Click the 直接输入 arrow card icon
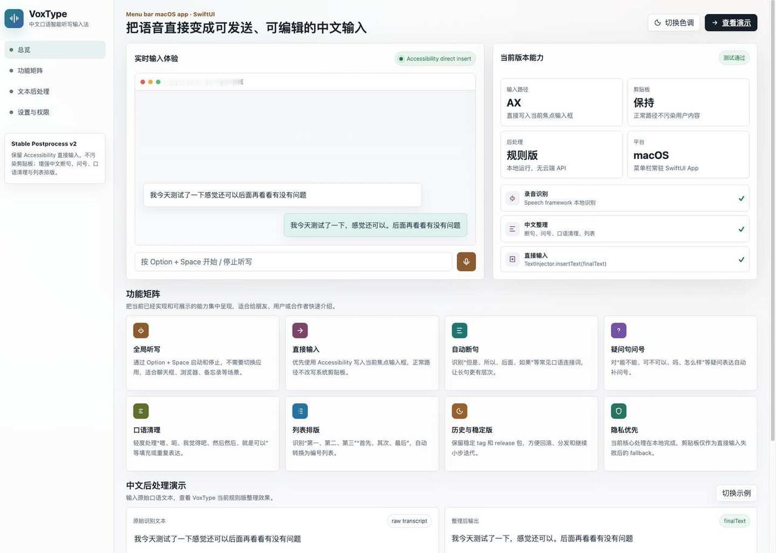 [300, 330]
